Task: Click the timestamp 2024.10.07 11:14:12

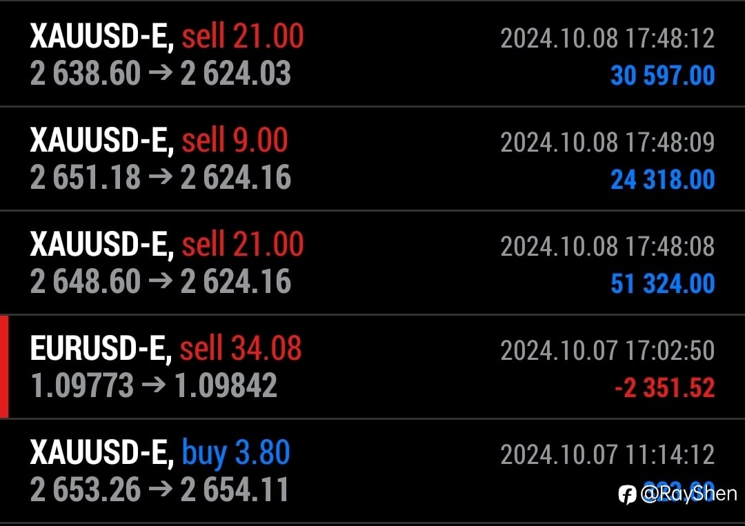Action: pos(608,455)
